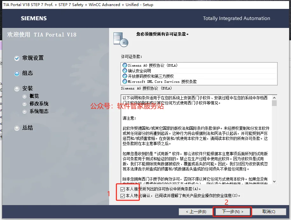The height and width of the screenshot is (220, 291).
Task: Click the 请注意: line in license text
Action: coord(129,118)
